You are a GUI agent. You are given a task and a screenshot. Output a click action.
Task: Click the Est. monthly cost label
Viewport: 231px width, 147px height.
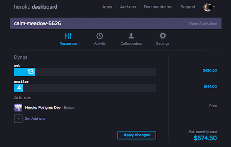203,132
